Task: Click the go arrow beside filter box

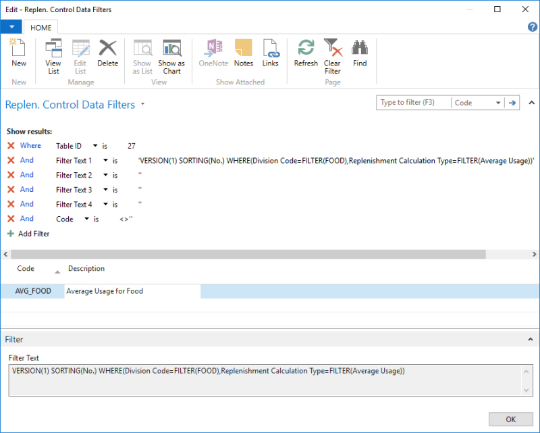Action: click(x=512, y=103)
